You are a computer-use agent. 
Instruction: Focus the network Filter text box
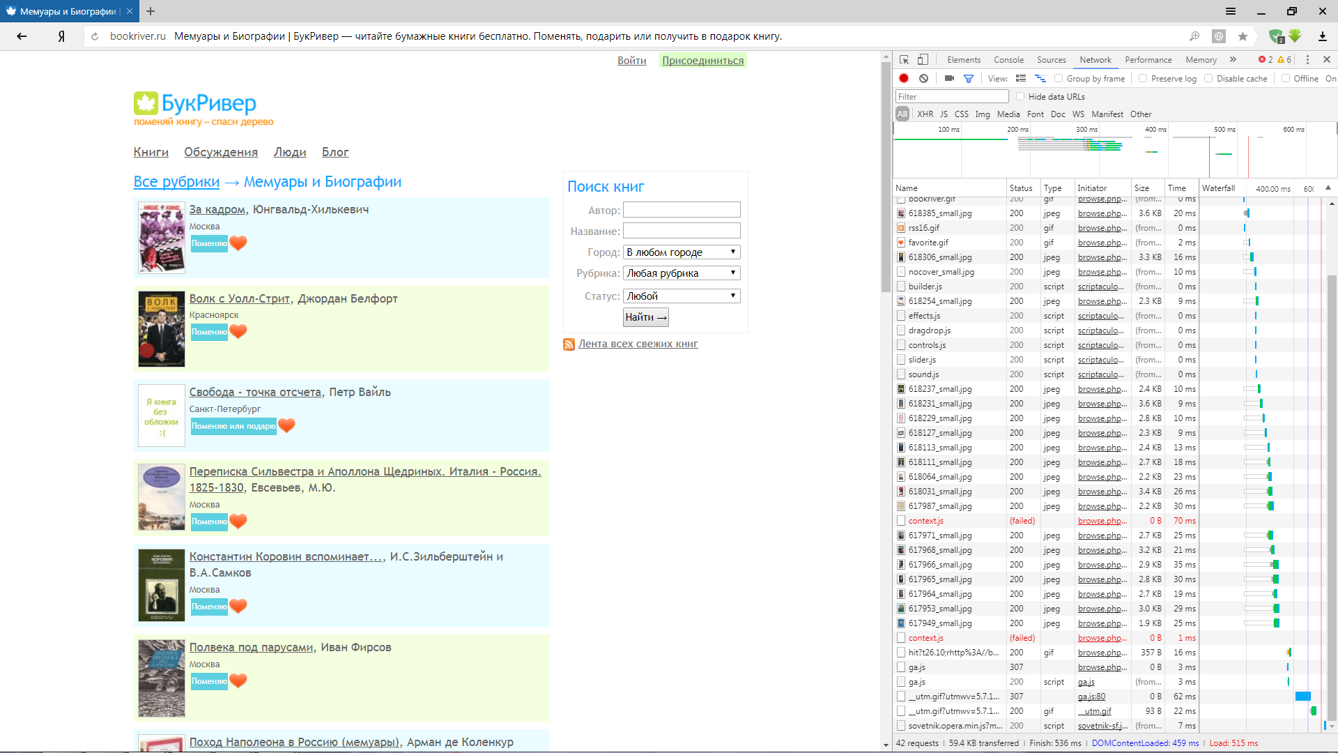(x=952, y=97)
